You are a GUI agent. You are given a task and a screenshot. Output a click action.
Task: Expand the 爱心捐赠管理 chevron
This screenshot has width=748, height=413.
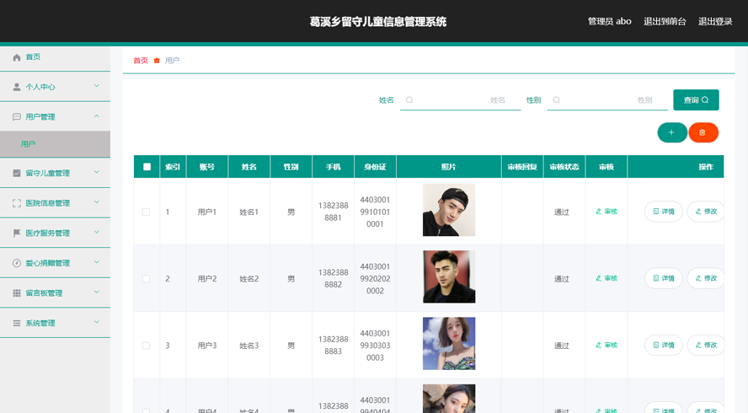tap(97, 262)
